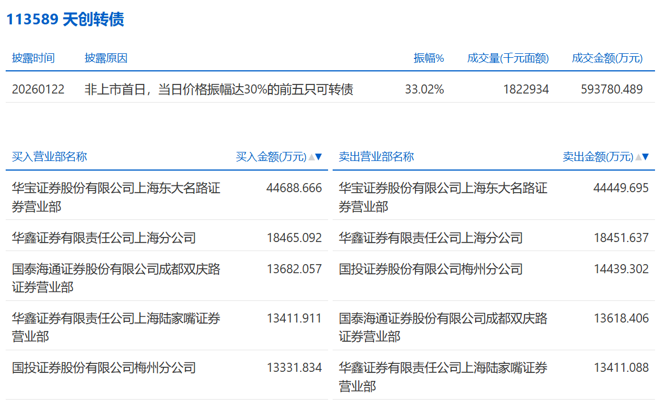
Task: Select the amplitude value 33.02%
Action: click(x=425, y=90)
